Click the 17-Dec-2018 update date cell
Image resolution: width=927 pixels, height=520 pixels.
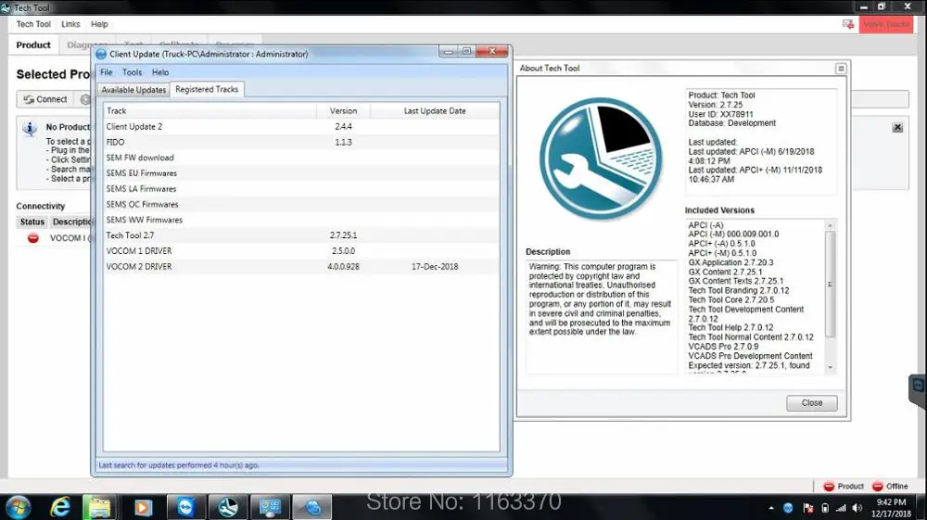[435, 267]
